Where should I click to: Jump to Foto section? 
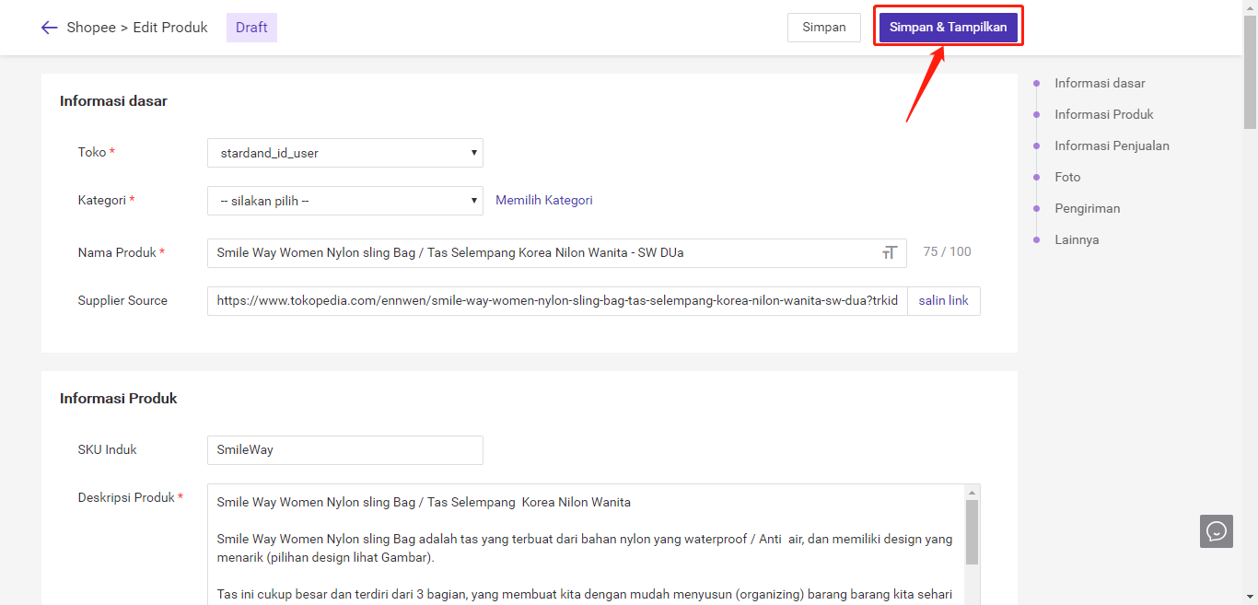click(1067, 177)
